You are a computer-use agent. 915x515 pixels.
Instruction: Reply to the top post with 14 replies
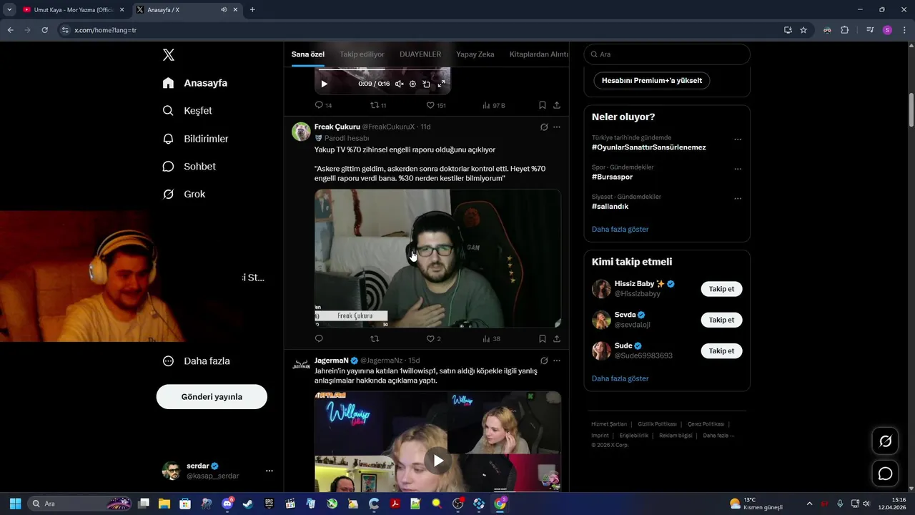[x=323, y=105]
